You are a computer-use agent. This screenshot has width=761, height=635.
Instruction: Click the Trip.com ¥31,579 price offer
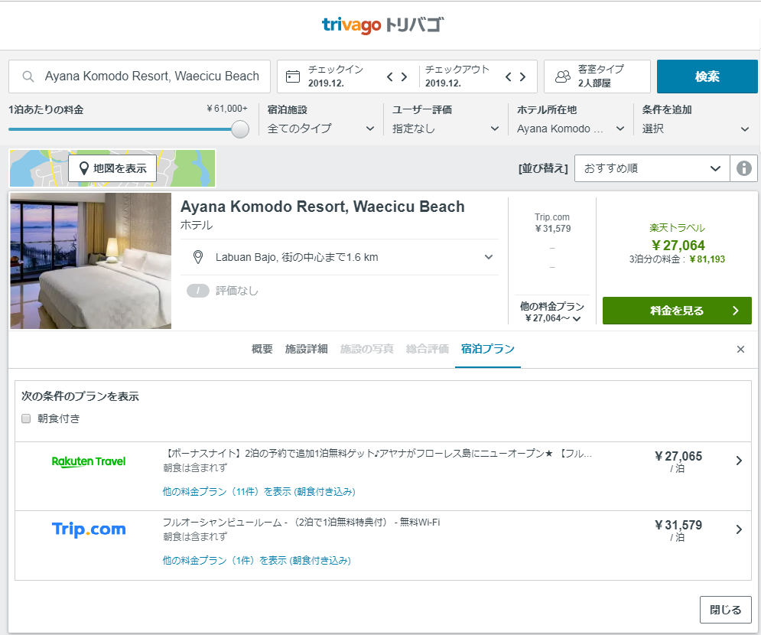[552, 223]
